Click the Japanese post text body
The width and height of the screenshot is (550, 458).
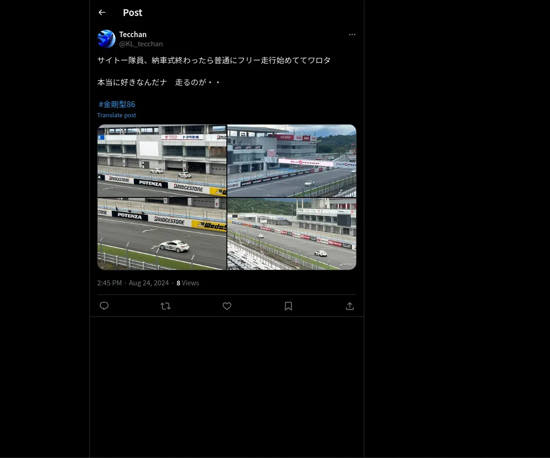(x=214, y=71)
